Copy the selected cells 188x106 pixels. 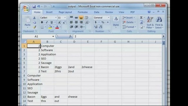point(34,22)
